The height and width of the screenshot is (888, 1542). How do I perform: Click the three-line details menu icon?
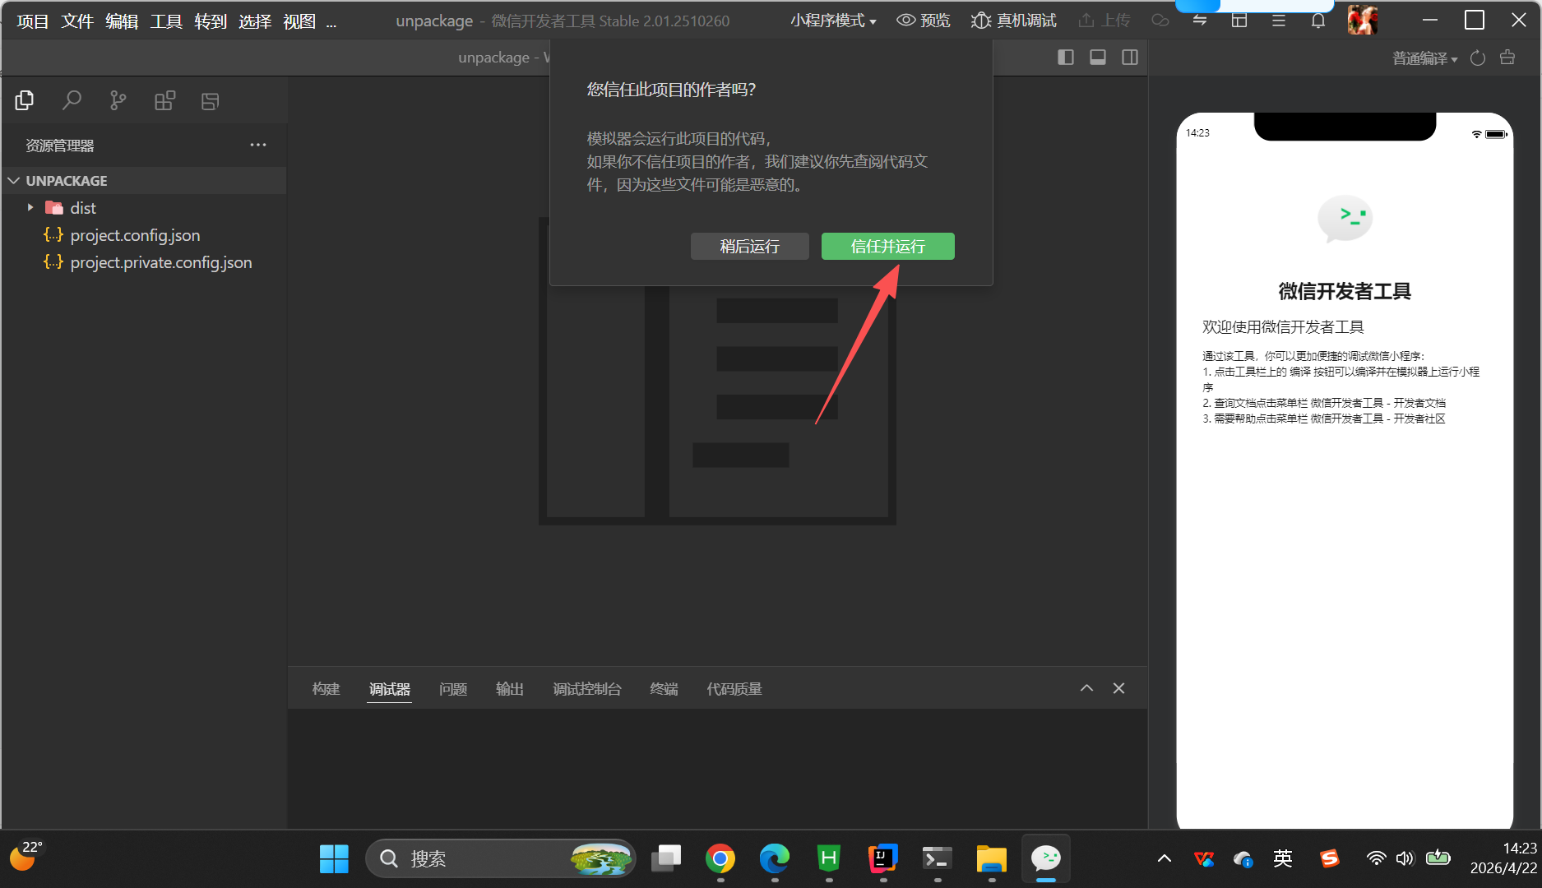[x=1279, y=21]
